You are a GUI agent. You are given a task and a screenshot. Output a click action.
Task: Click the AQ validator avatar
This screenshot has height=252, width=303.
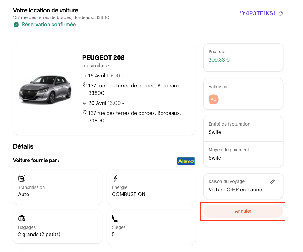point(214,99)
